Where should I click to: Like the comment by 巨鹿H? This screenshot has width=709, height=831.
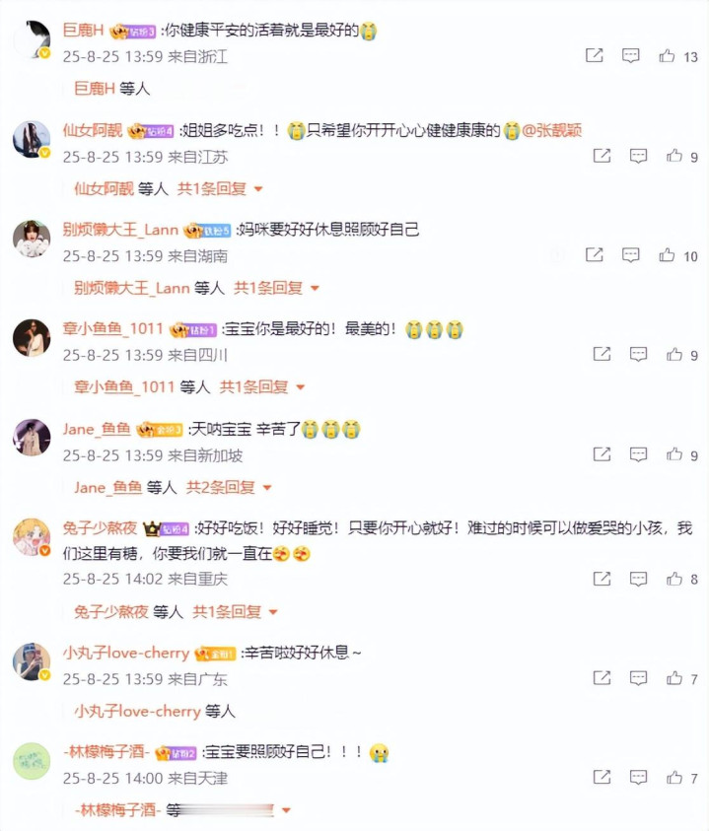pyautogui.click(x=667, y=55)
